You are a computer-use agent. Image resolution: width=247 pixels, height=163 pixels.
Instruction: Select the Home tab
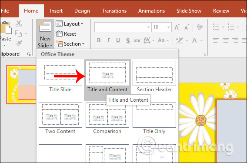tap(31, 11)
